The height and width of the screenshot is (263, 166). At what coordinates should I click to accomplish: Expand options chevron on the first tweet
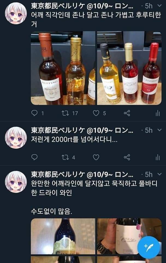tap(160, 6)
